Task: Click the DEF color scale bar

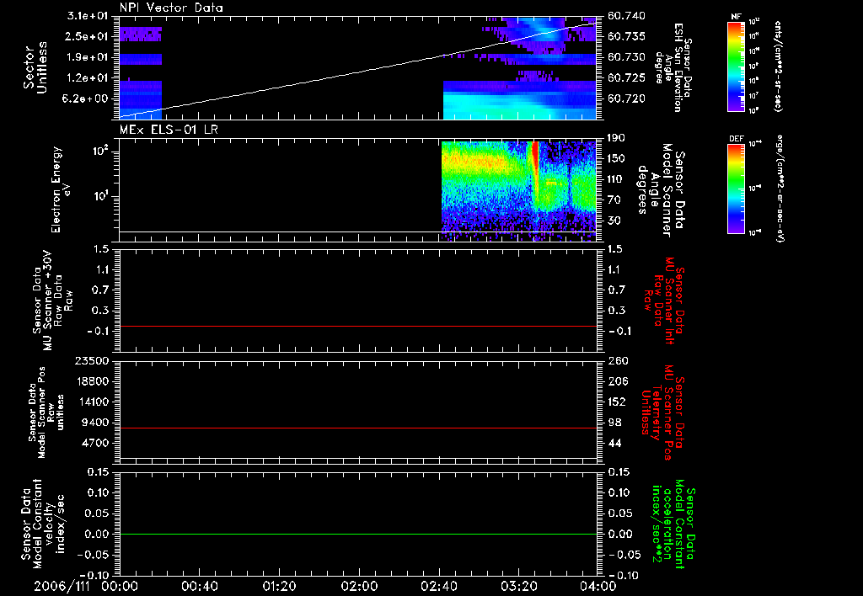Action: (737, 188)
